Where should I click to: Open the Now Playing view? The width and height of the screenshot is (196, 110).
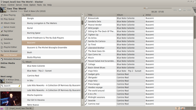[x=9, y=15]
